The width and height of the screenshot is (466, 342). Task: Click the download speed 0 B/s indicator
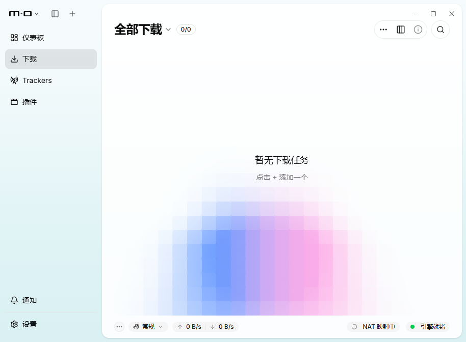(222, 327)
